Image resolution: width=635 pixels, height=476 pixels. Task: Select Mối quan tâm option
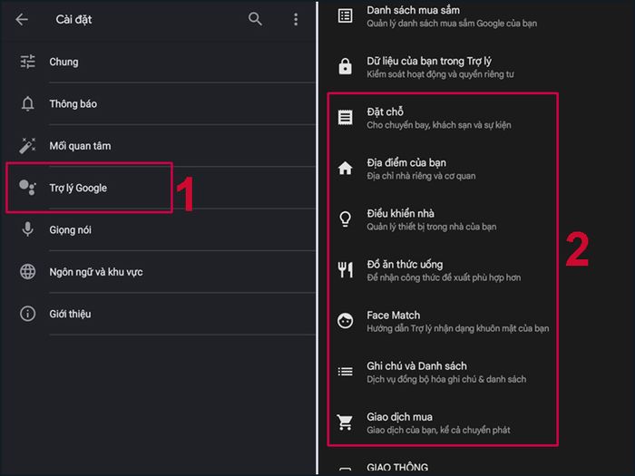(x=162, y=146)
